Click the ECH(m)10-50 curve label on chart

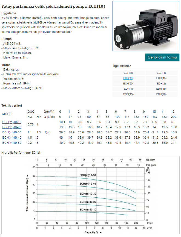click(88, 175)
